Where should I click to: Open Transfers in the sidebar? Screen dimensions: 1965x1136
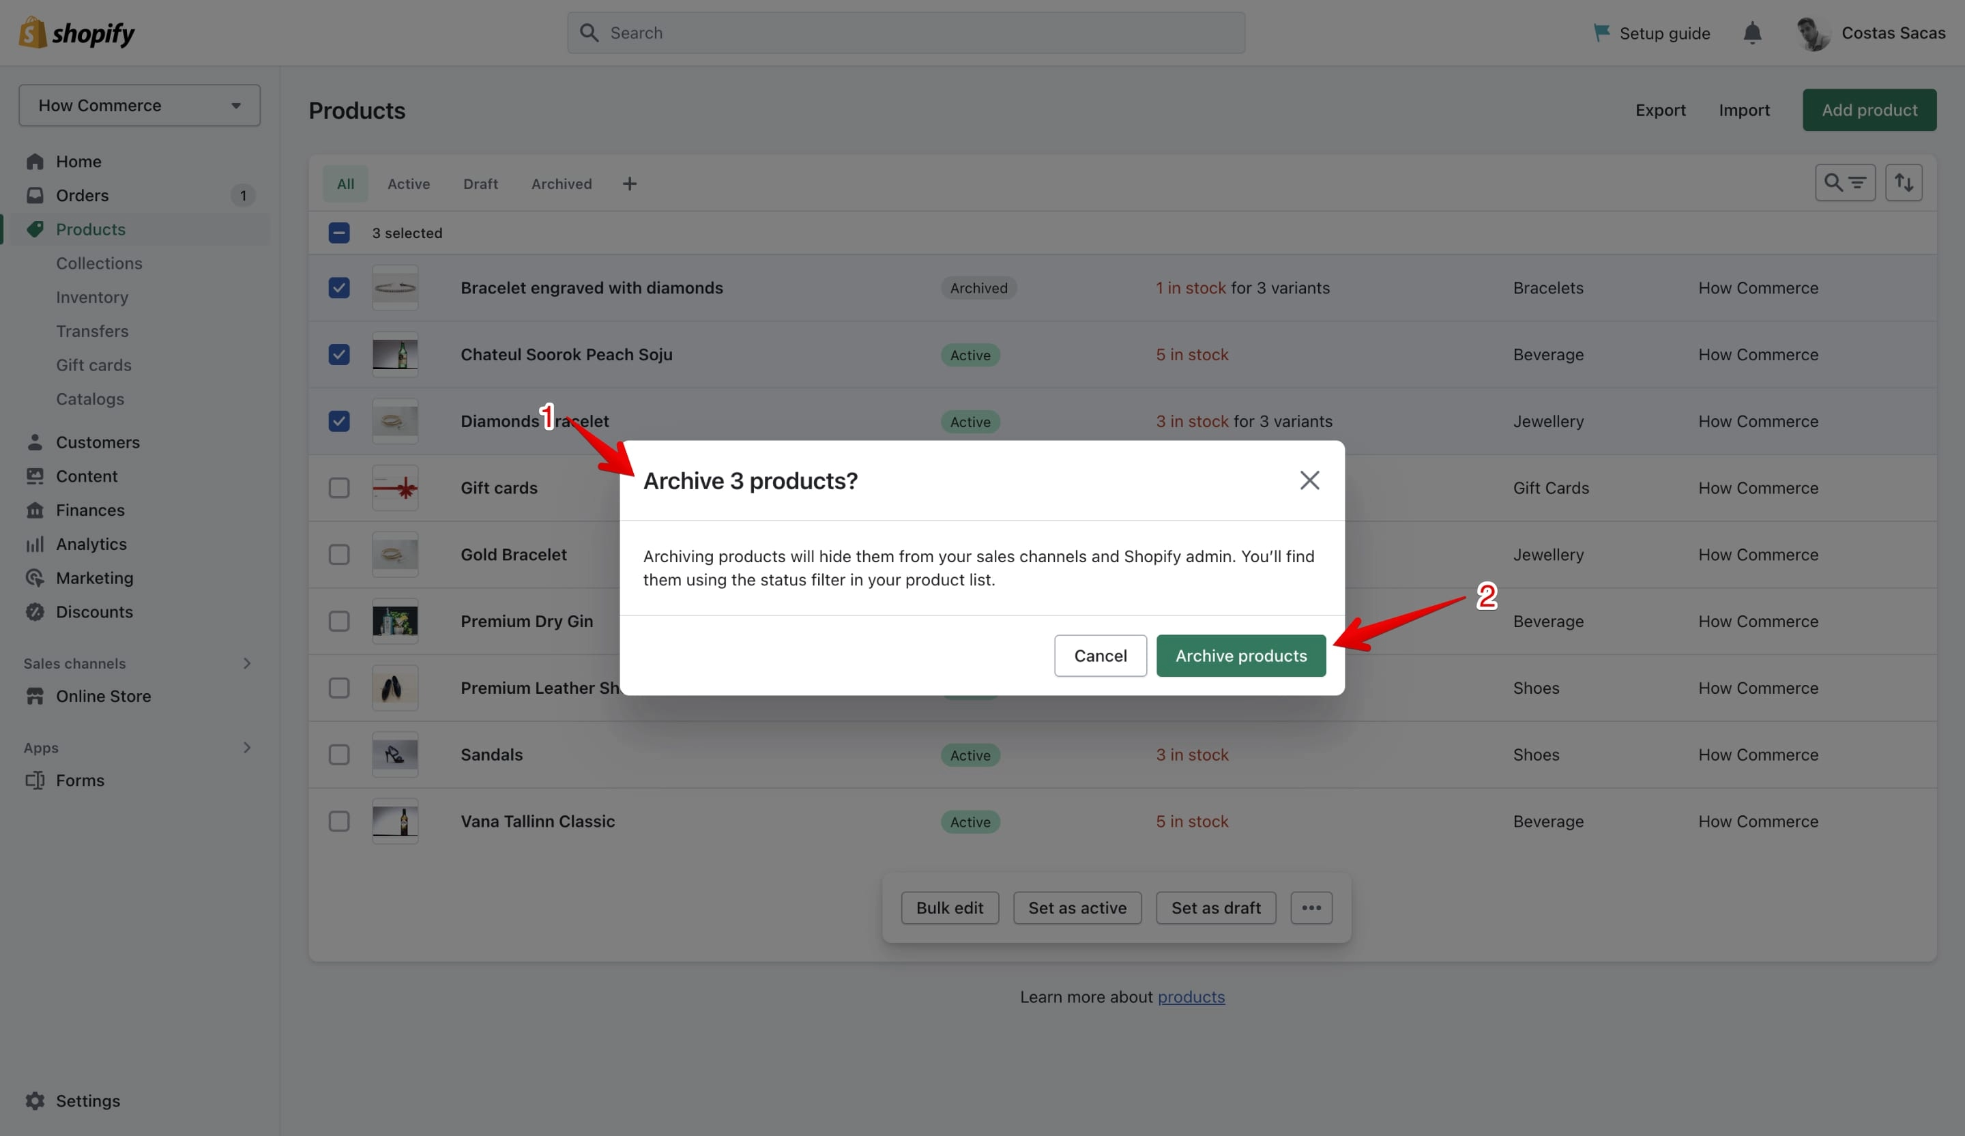[x=92, y=332]
